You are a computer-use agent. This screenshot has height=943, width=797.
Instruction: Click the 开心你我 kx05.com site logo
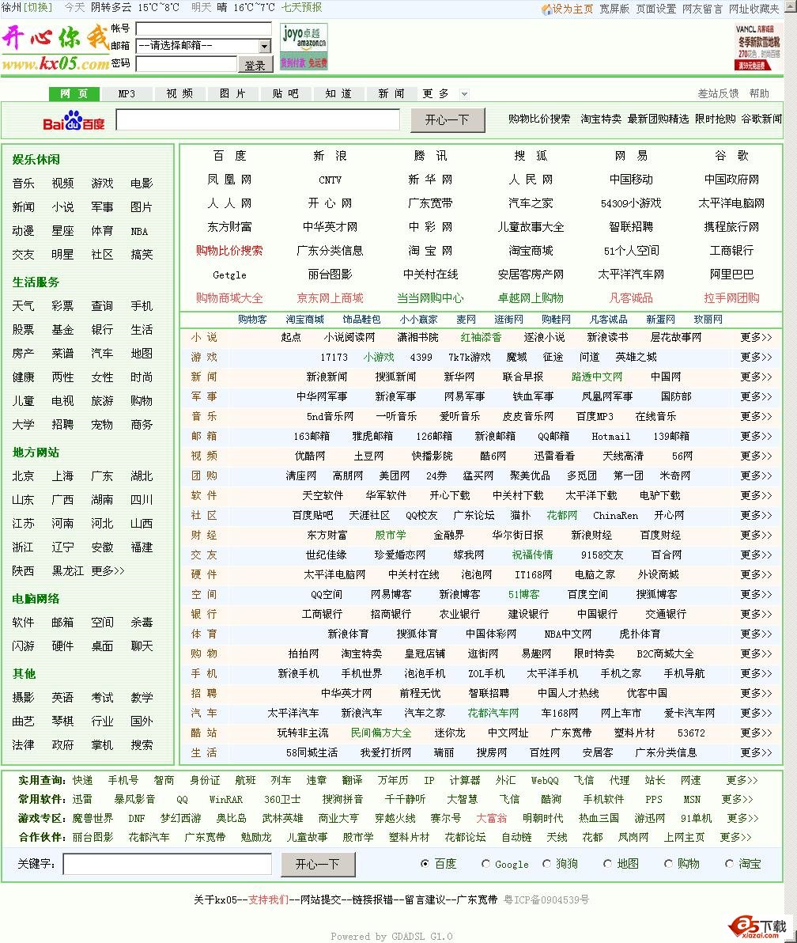[x=55, y=48]
